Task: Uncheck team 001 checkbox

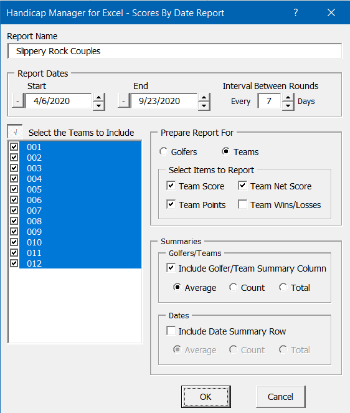Action: coord(14,147)
